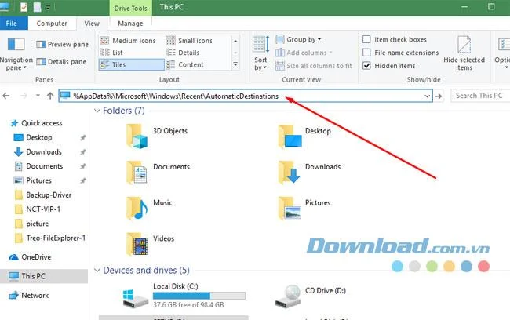Expand the address bar history dropdown
The image size is (510, 320).
(427, 96)
